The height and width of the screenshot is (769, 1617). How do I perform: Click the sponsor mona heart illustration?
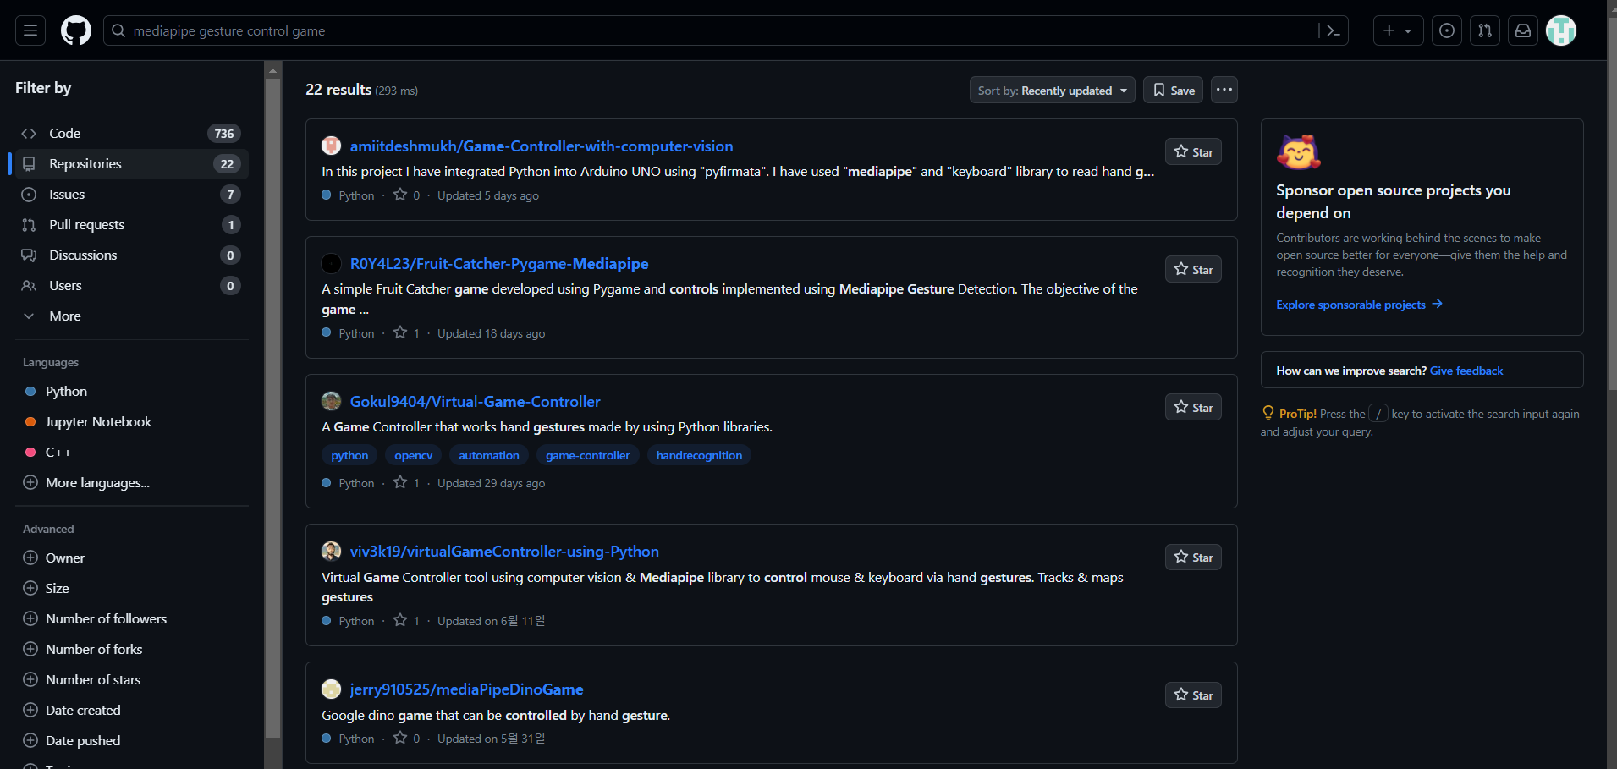click(1299, 153)
